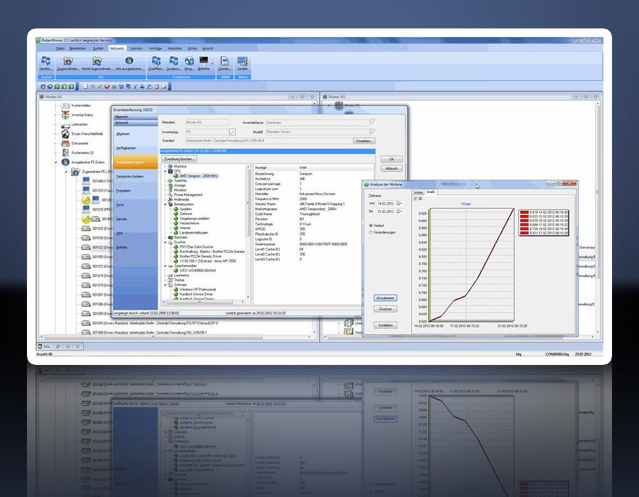Open Freigaben section in dialog sidebar
This screenshot has width=639, height=497.
[136, 191]
